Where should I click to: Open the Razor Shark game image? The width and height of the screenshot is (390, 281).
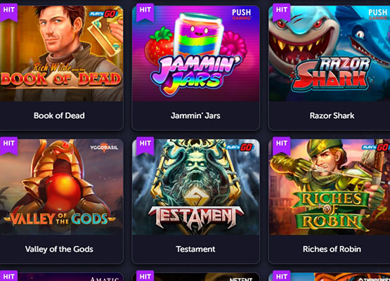(x=330, y=53)
